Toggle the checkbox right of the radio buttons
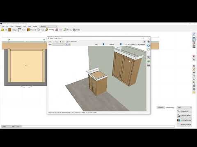197x147 pixels. coord(67,42)
